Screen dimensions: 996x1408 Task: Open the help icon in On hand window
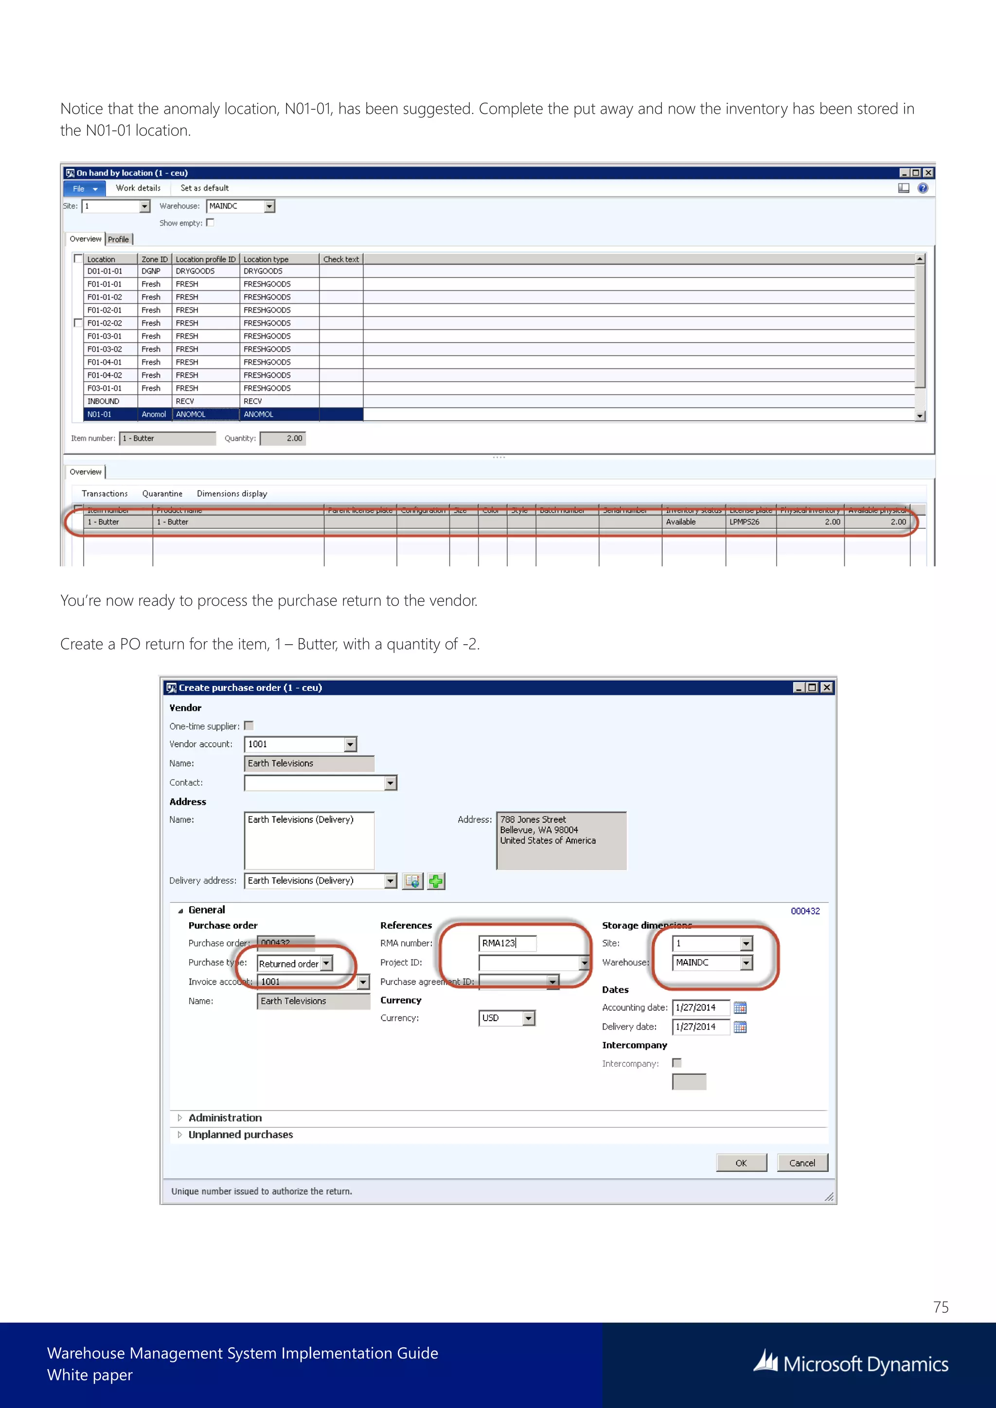(923, 188)
